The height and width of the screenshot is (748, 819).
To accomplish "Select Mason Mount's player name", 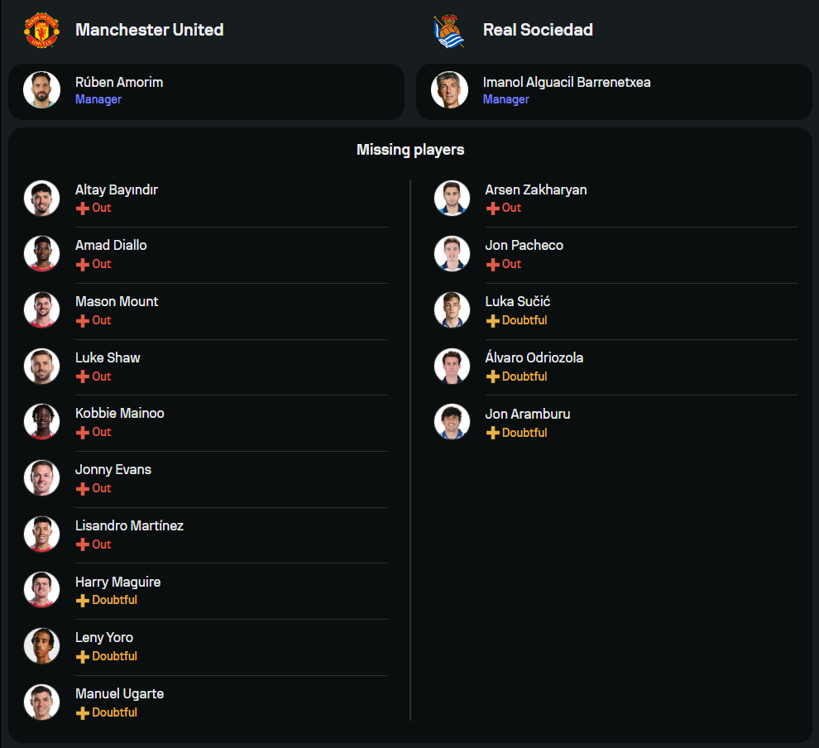I will click(117, 301).
